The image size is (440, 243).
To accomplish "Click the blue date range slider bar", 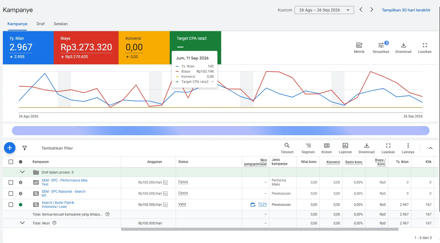I will 221,131.
